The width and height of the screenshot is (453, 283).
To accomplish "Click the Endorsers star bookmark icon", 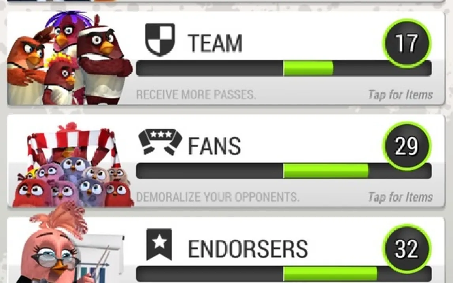I will 159,245.
